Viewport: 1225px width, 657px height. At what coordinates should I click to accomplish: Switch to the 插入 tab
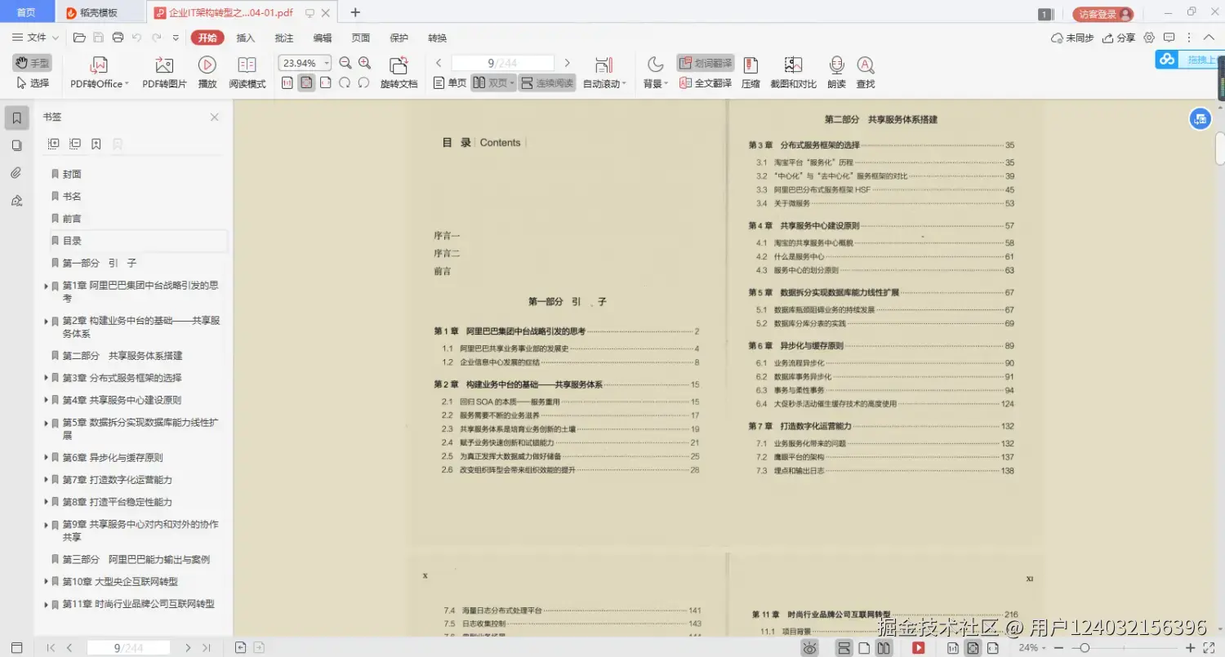[246, 38]
